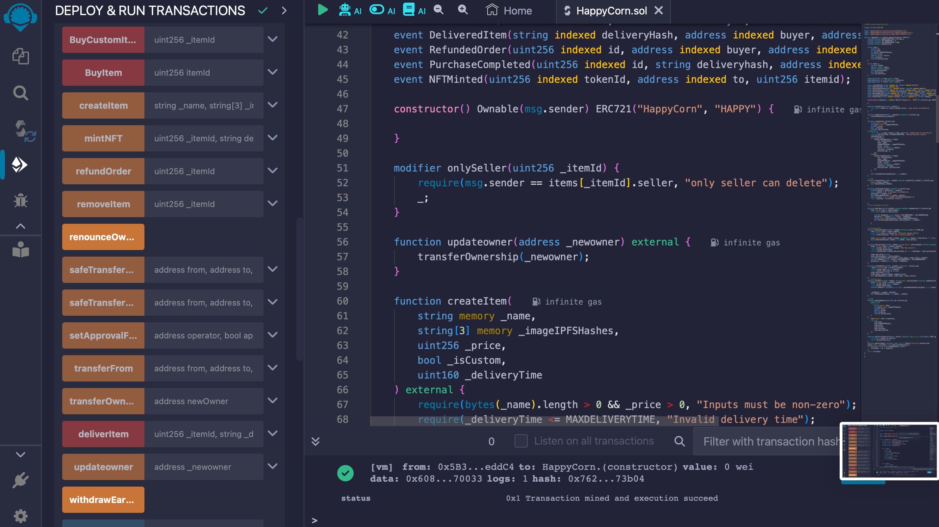This screenshot has width=939, height=527.
Task: Click the renounceOw... orange button
Action: click(103, 237)
